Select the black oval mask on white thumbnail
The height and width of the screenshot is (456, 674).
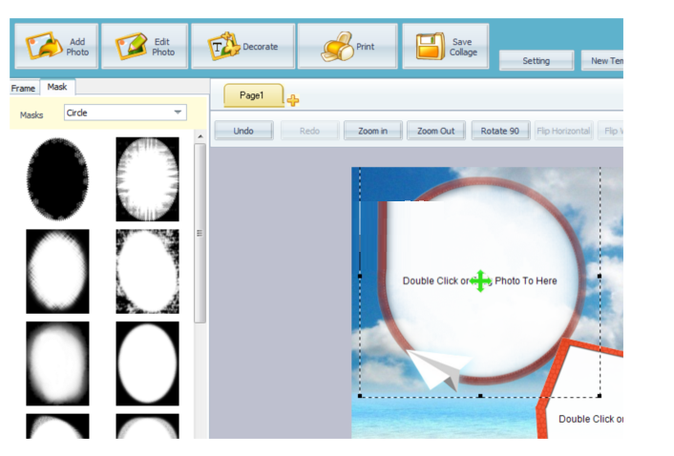pyautogui.click(x=57, y=179)
